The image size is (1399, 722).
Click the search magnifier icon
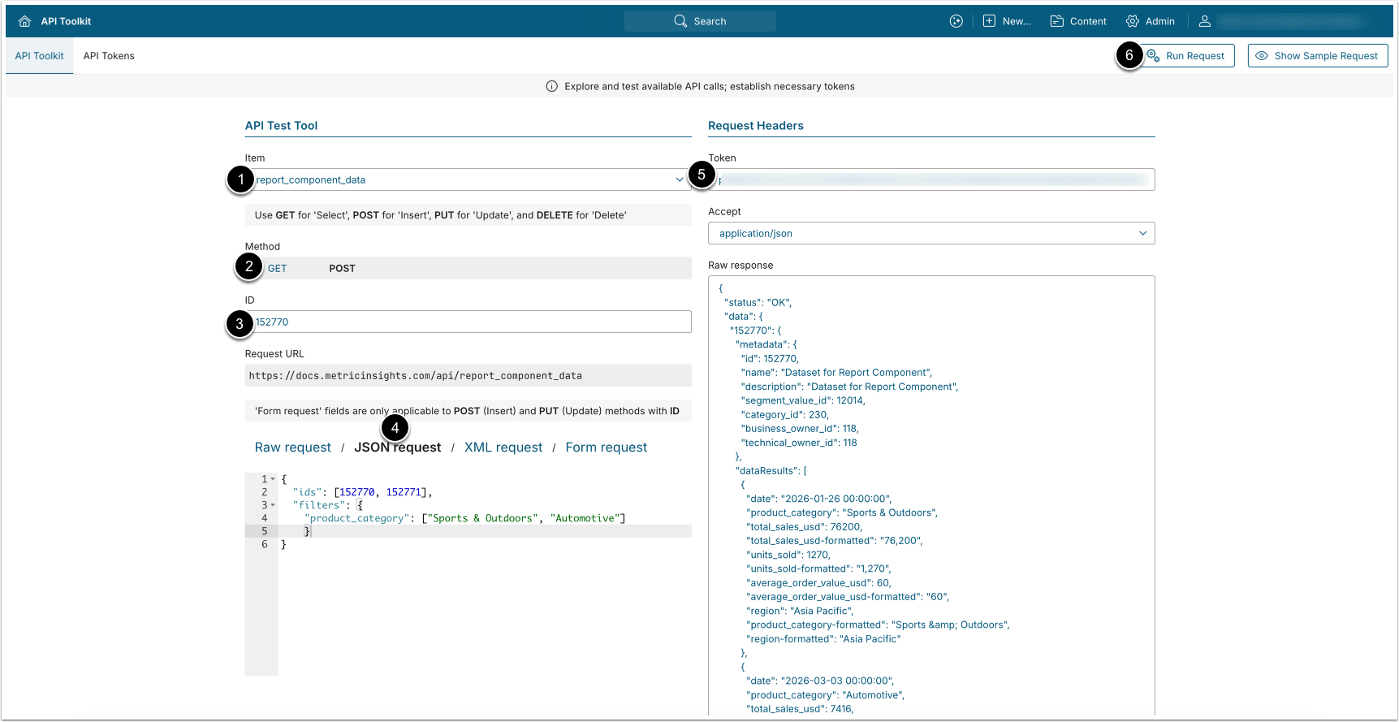(680, 21)
